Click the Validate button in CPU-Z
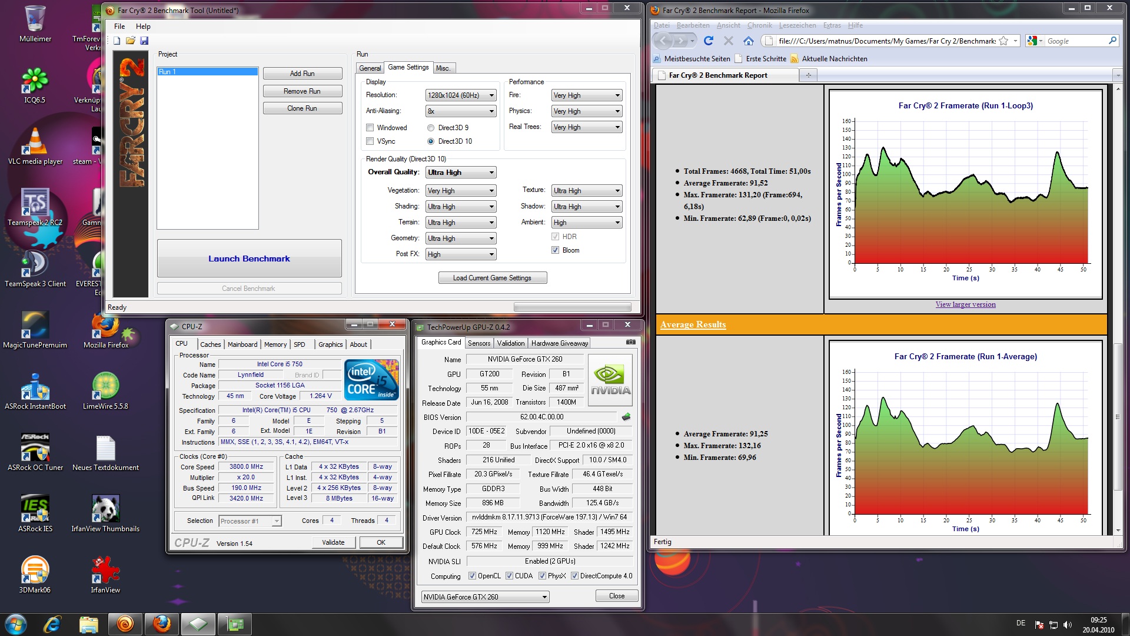 coord(333,542)
